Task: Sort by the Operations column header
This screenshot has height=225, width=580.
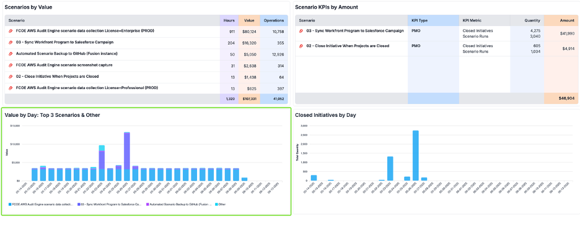Action: click(274, 20)
